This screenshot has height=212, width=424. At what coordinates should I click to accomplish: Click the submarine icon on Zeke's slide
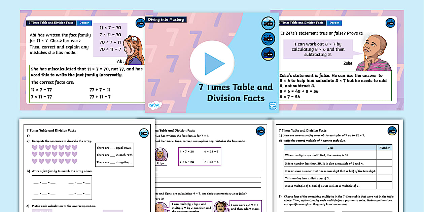point(390,23)
